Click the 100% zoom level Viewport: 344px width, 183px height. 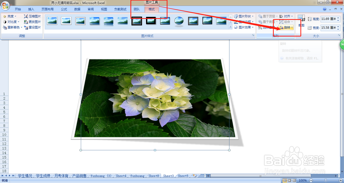pyautogui.click(x=302, y=180)
